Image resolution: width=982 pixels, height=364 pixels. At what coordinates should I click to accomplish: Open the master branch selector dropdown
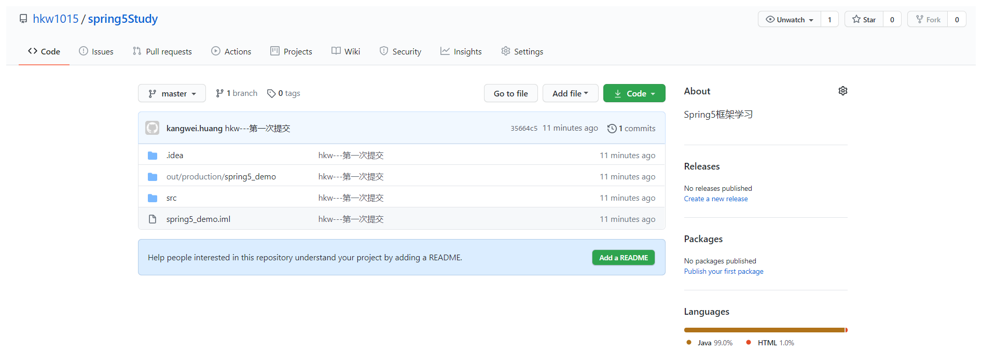pyautogui.click(x=172, y=93)
